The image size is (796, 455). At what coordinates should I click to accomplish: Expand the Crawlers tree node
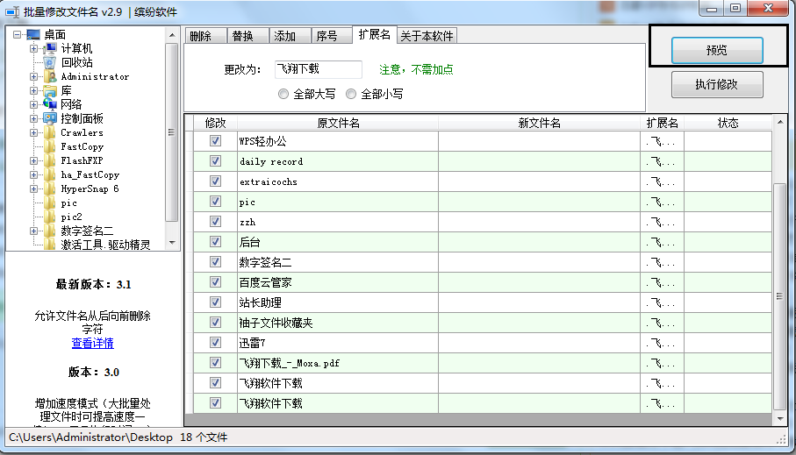[33, 133]
